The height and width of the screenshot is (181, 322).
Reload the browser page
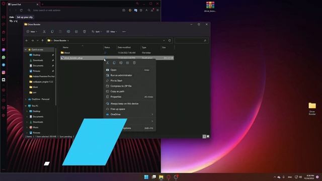(21, 10)
